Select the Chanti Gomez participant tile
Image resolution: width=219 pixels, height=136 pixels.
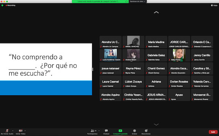coord(156,68)
